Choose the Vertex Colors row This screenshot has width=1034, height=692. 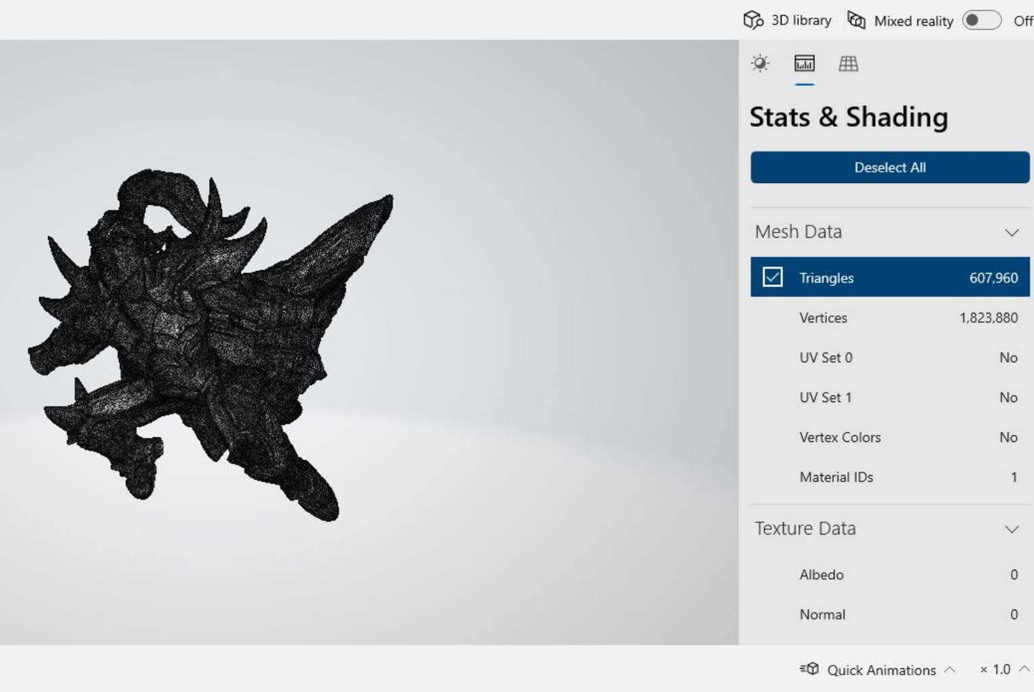point(889,437)
